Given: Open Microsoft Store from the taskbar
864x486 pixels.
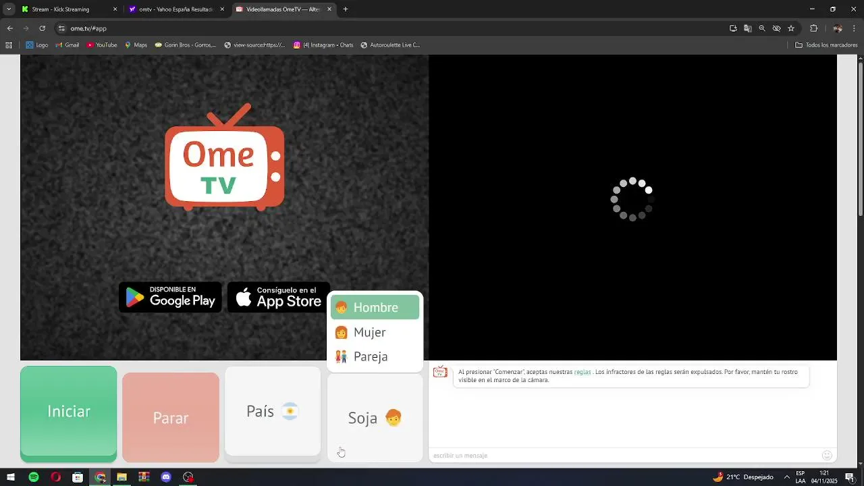Looking at the screenshot, I should [78, 477].
